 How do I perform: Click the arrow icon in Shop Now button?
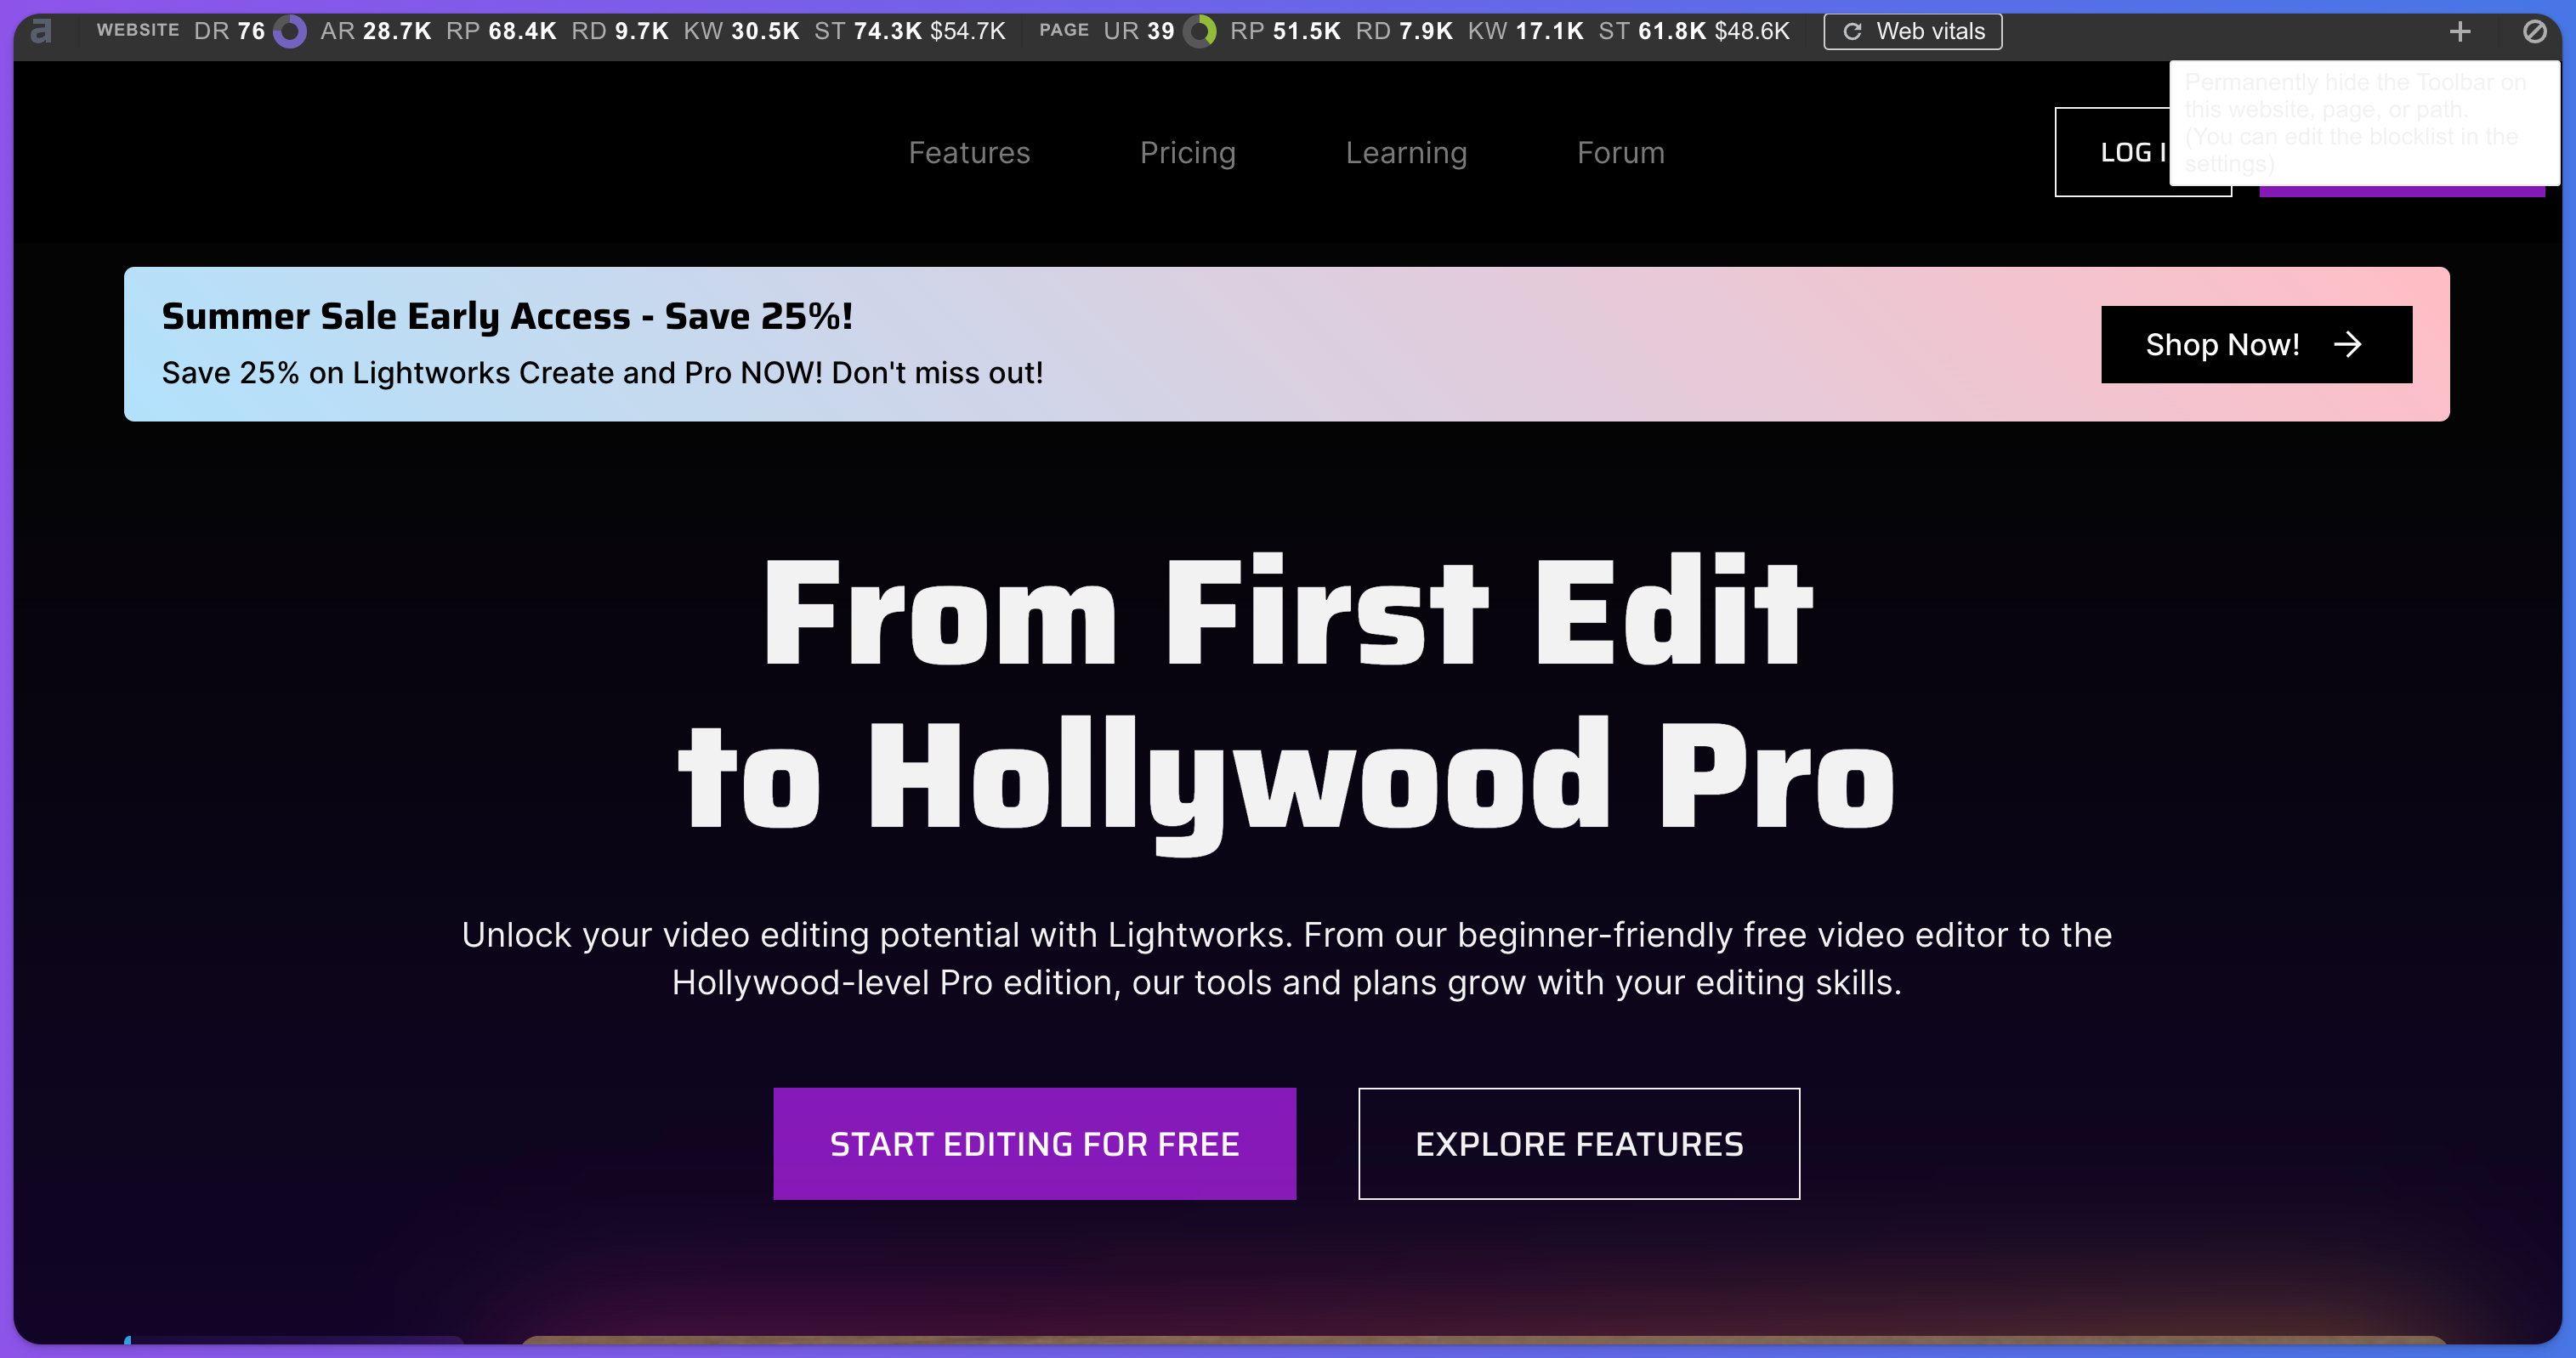point(2347,345)
